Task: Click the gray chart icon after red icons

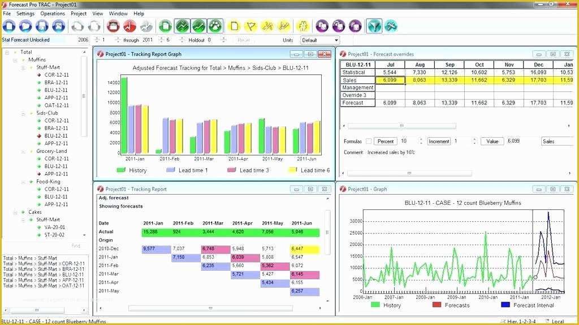Action: click(x=146, y=26)
